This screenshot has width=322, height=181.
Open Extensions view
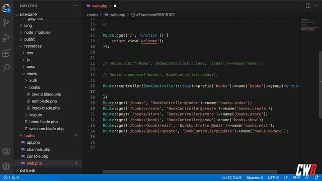[6, 53]
